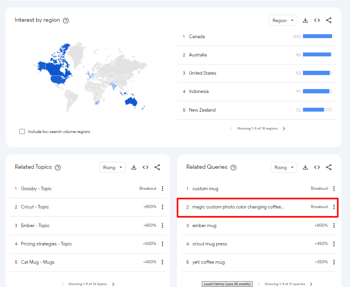Open help for Interest by region

66,21
